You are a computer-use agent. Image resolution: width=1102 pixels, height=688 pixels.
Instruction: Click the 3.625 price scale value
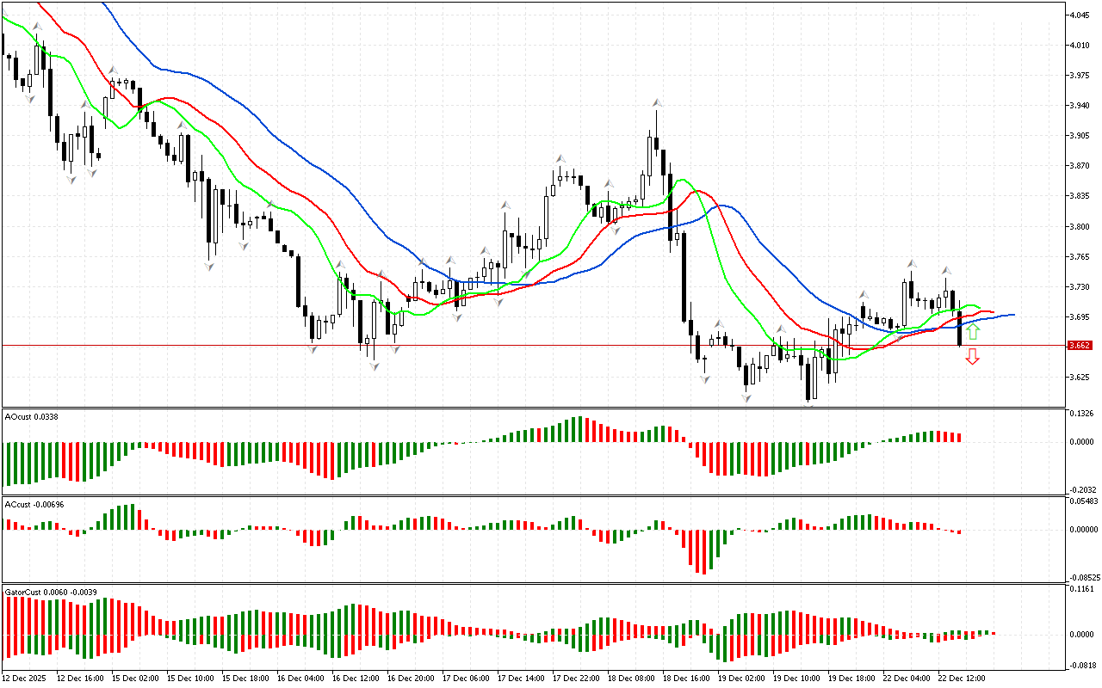1079,378
